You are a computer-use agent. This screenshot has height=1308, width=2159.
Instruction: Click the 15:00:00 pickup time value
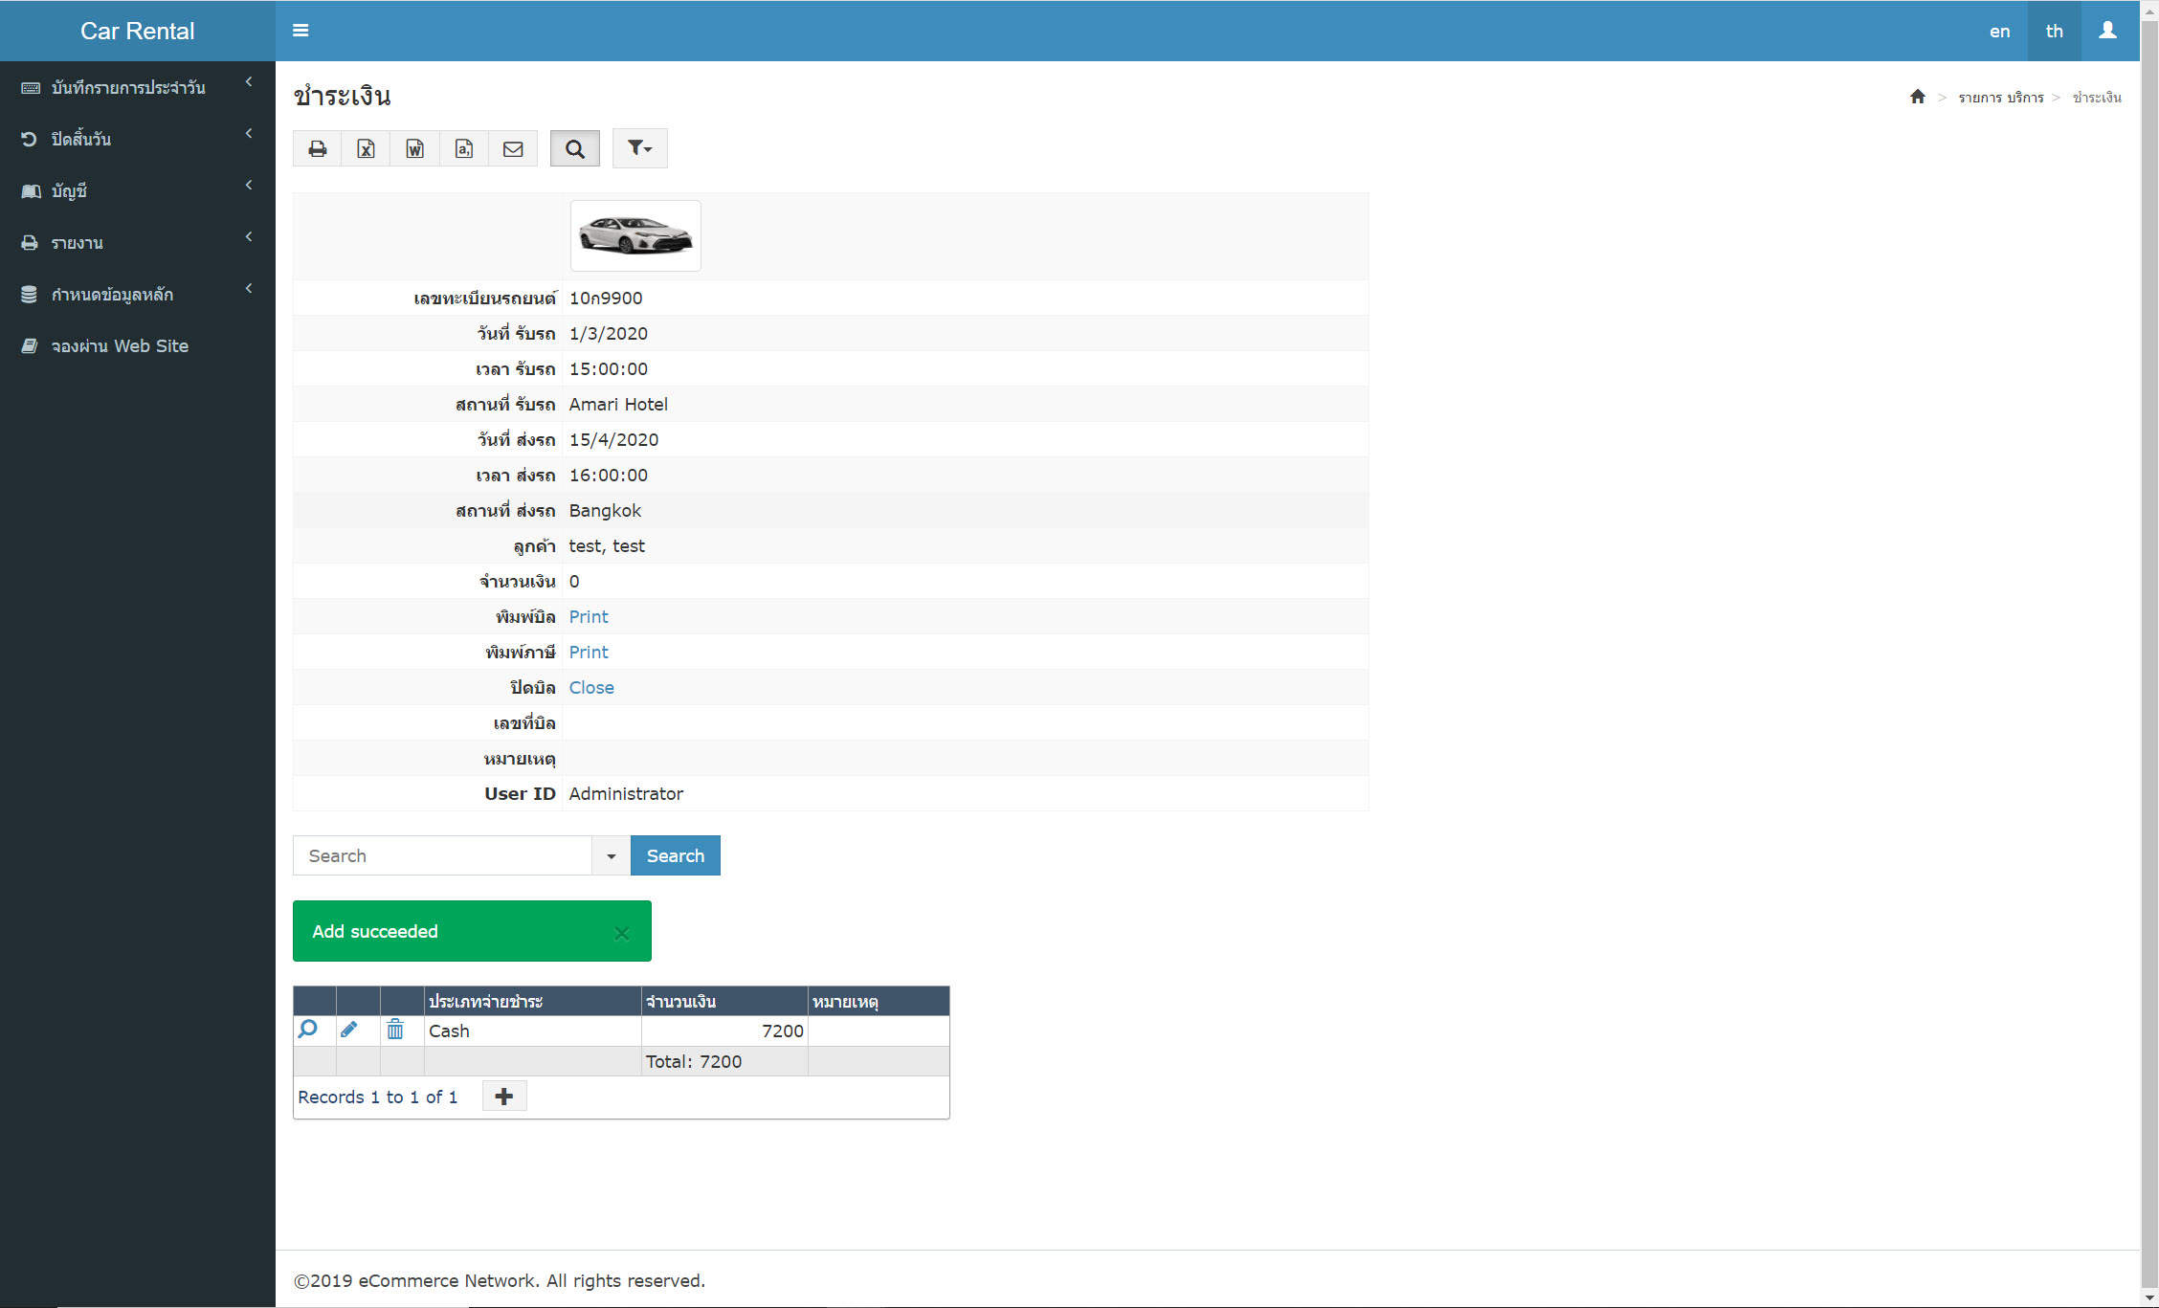[x=609, y=368]
